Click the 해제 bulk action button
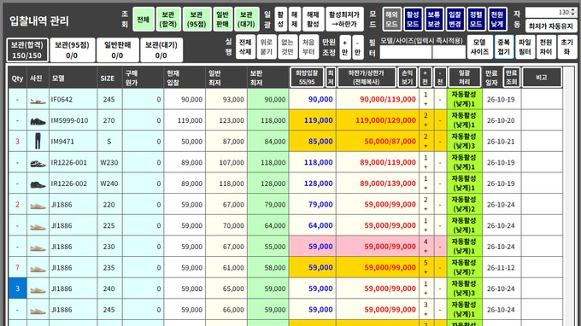 click(x=295, y=20)
